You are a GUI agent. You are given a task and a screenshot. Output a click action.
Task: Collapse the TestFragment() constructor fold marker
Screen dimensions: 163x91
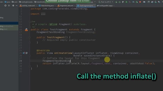coord(30,37)
